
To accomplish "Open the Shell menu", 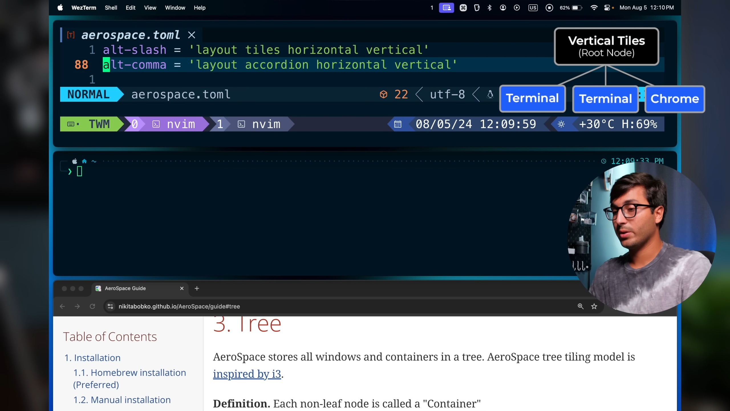I will pyautogui.click(x=111, y=8).
